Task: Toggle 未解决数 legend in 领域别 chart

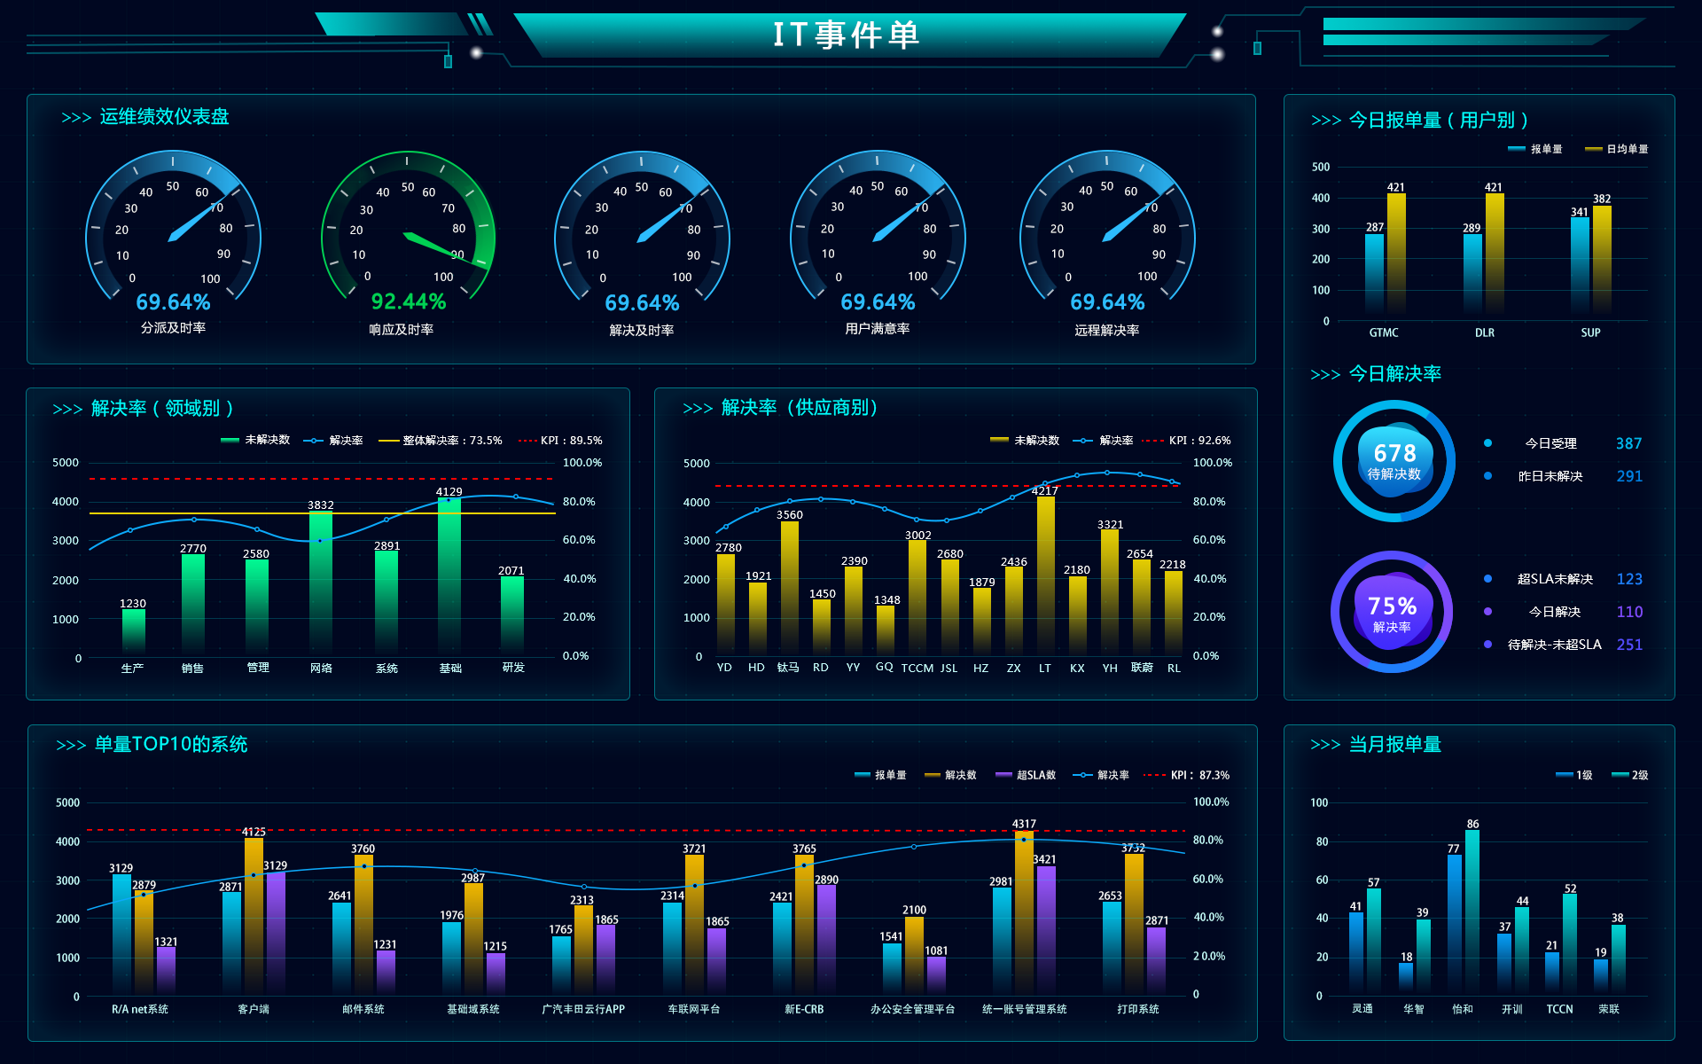Action: 255,440
